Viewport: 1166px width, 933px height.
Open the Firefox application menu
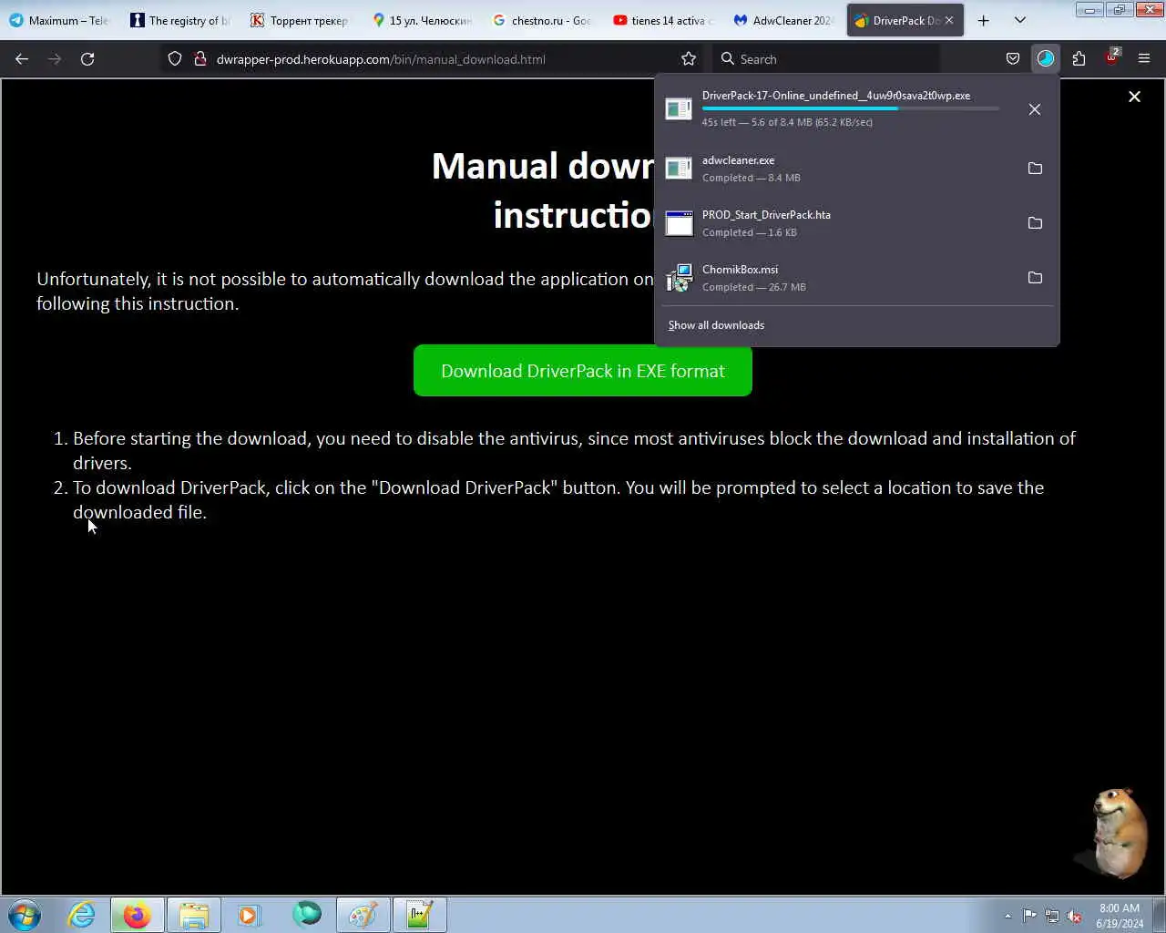[x=1144, y=58]
